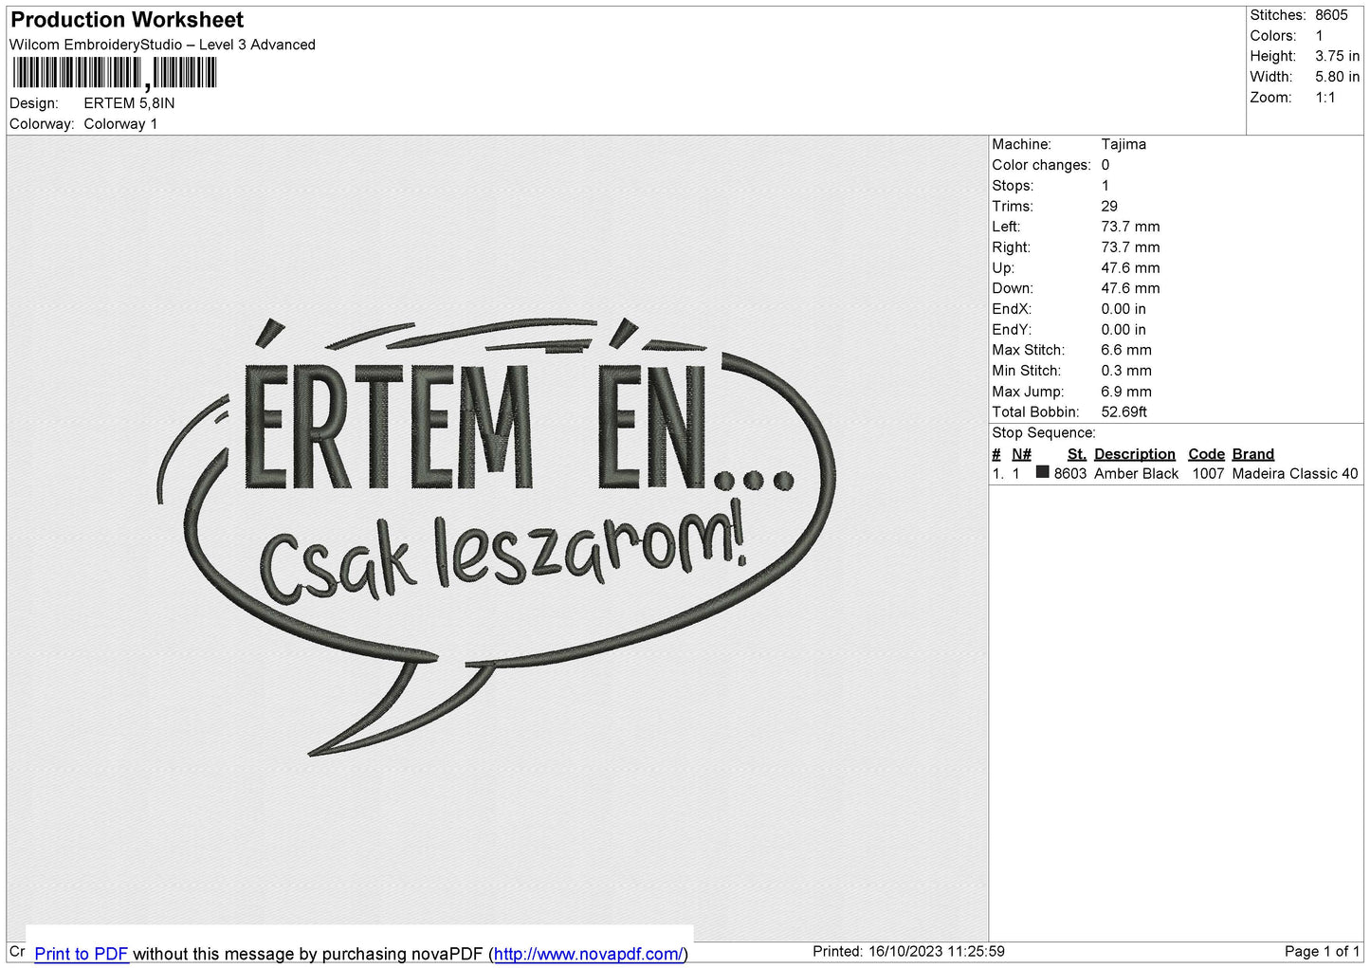
Task: Click the "Production Worksheet" title
Action: [127, 20]
